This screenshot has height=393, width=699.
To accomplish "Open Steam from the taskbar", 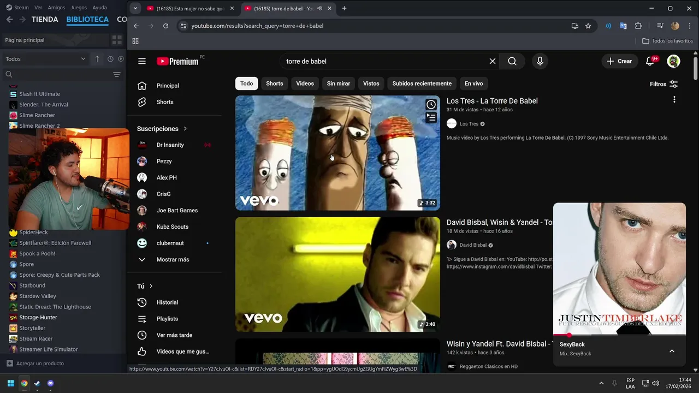I will tap(37, 383).
